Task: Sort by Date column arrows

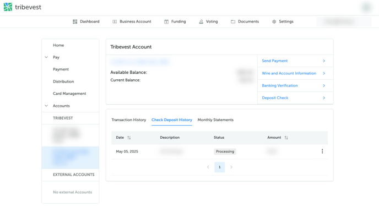Action: (129, 138)
